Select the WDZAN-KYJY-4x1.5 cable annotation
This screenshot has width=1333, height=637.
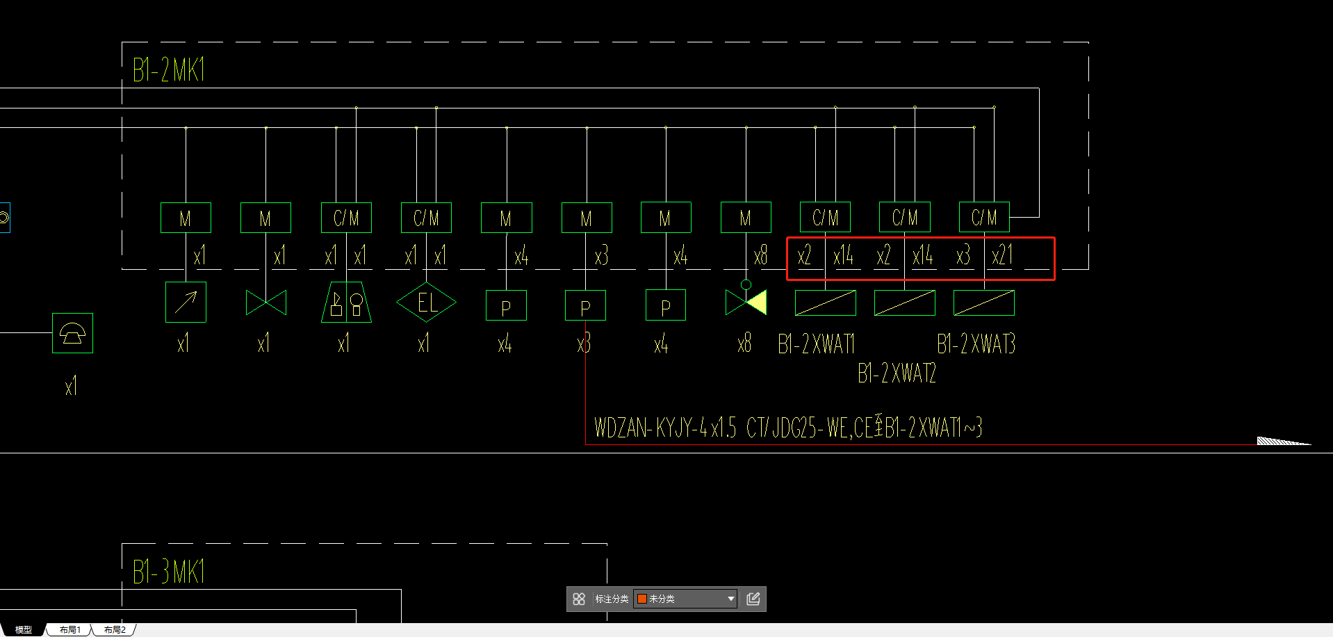click(787, 427)
